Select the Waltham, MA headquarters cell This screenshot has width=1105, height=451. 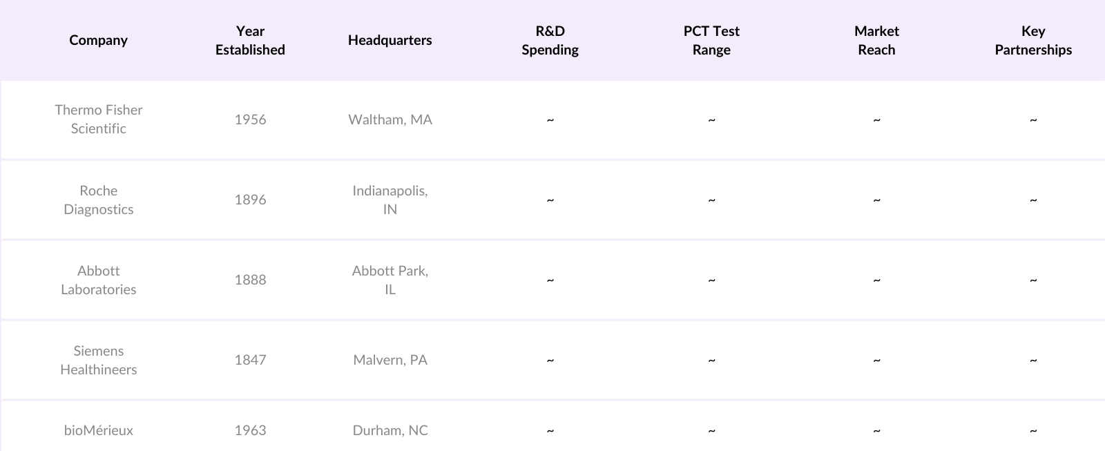point(390,119)
